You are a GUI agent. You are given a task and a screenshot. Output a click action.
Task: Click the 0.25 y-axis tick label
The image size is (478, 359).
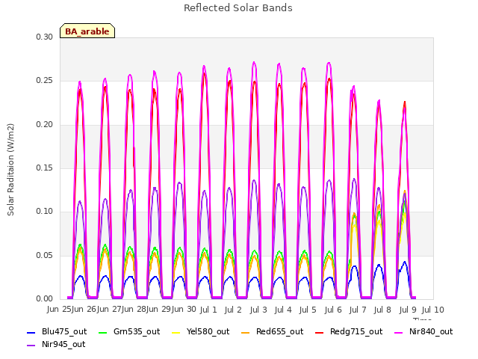click(x=45, y=81)
